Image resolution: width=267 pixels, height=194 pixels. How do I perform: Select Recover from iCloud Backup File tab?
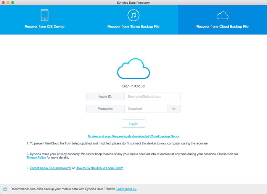[x=222, y=20]
